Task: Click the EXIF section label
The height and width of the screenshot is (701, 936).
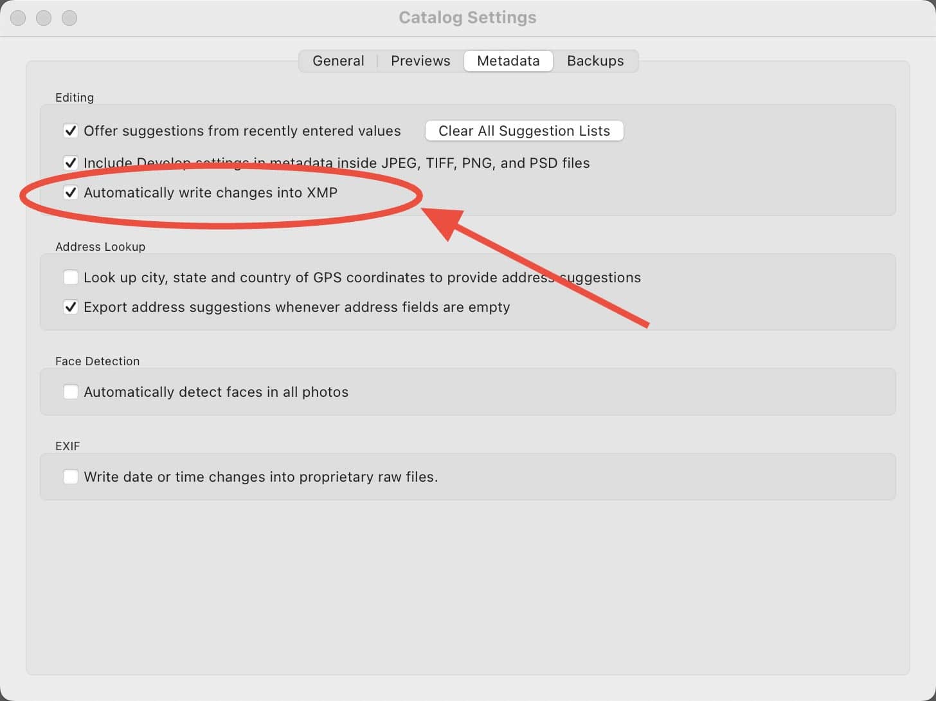Action: pos(67,446)
